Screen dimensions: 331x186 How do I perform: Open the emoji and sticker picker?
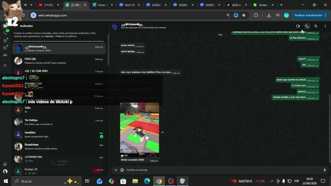(122, 170)
